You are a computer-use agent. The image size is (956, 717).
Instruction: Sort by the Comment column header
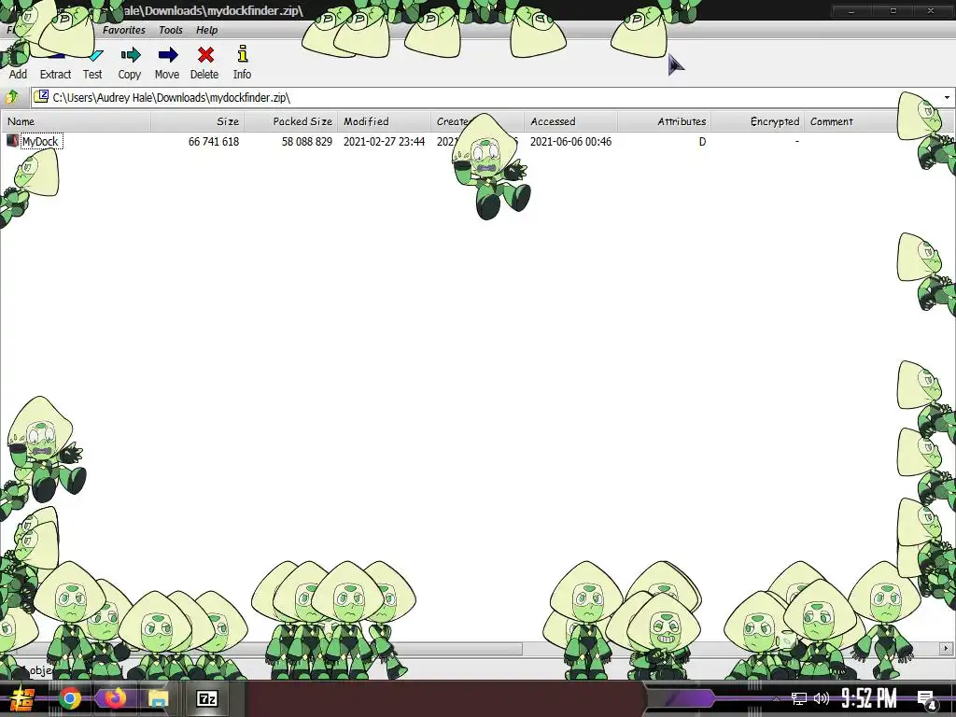click(851, 121)
